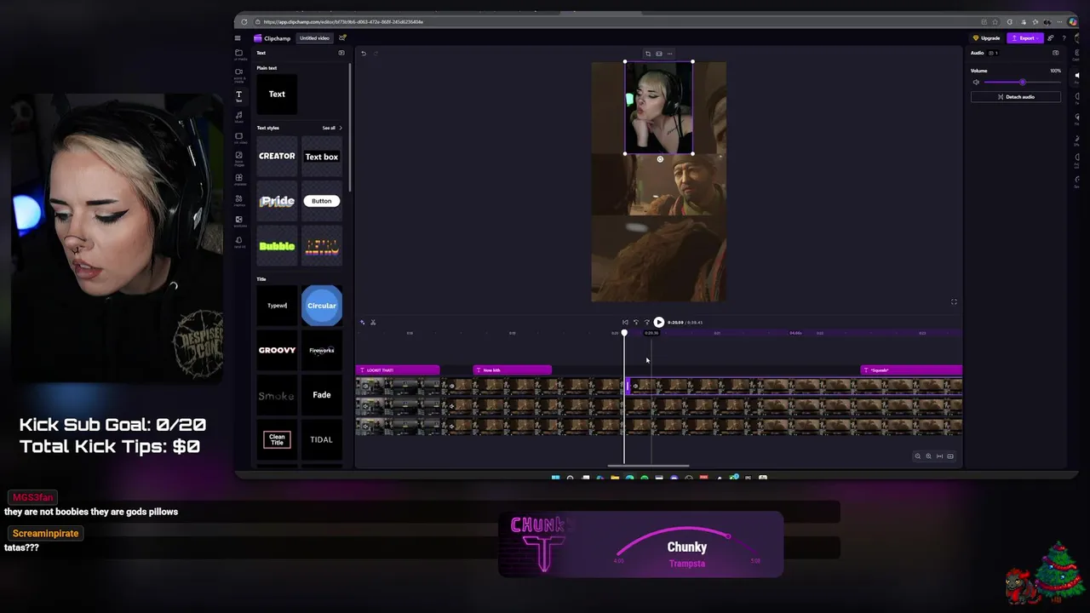Click the timeline horizontal scrollbar
Viewport: 1090px width, 613px height.
649,466
